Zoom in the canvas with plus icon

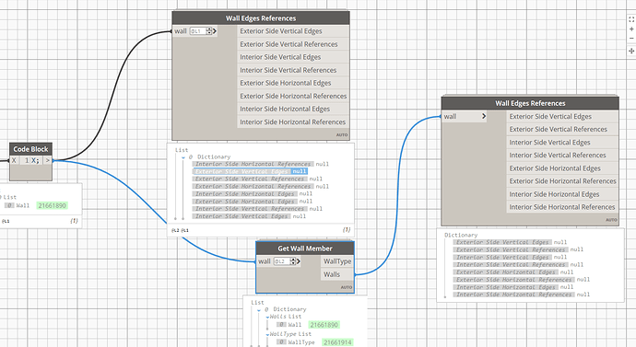click(x=631, y=29)
